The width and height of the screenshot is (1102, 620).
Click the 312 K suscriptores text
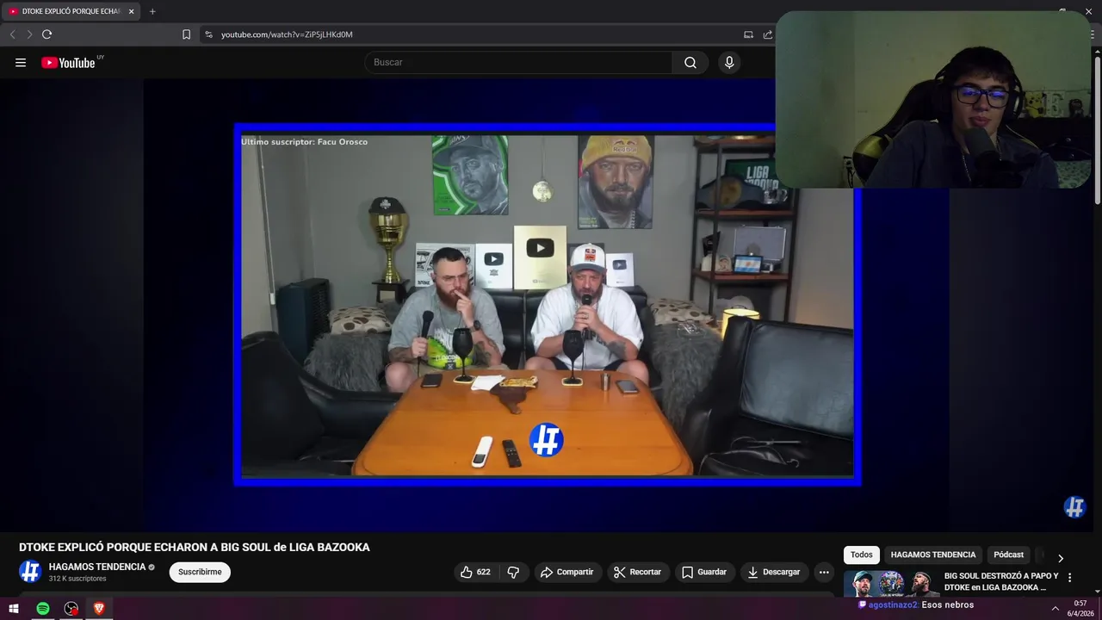click(77, 579)
